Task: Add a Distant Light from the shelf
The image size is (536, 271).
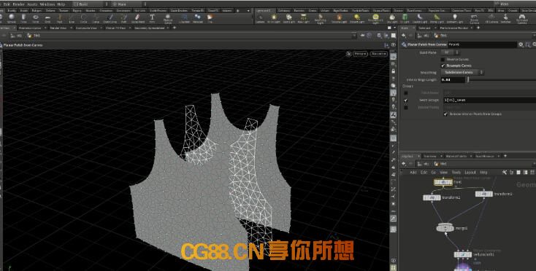Action: [x=357, y=18]
